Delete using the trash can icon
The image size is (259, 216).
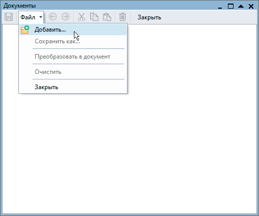(122, 17)
